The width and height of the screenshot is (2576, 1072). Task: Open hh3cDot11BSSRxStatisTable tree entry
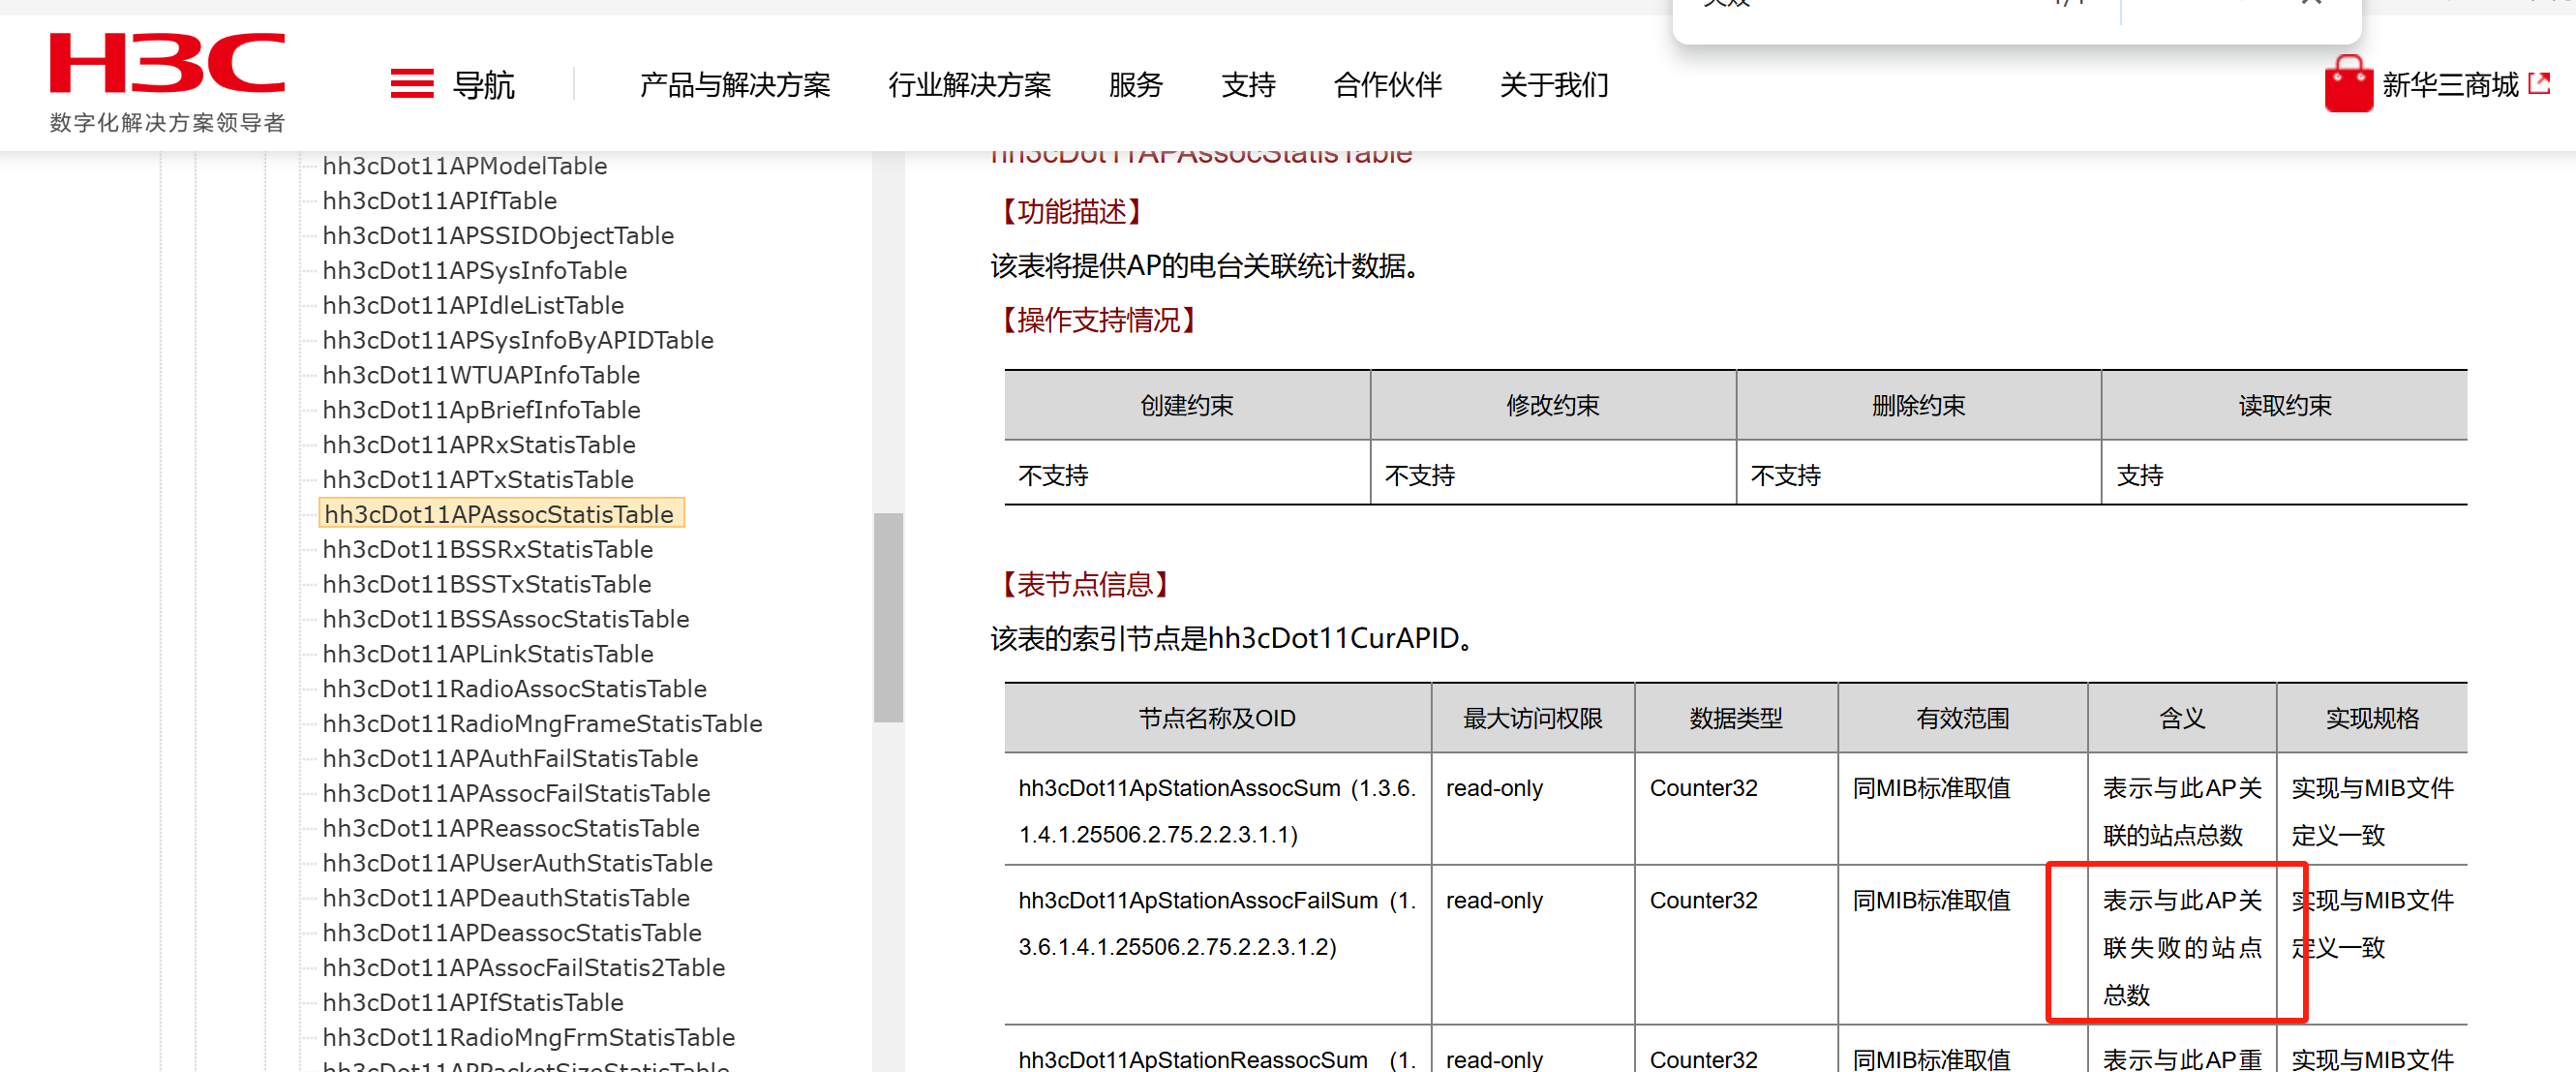coord(487,549)
